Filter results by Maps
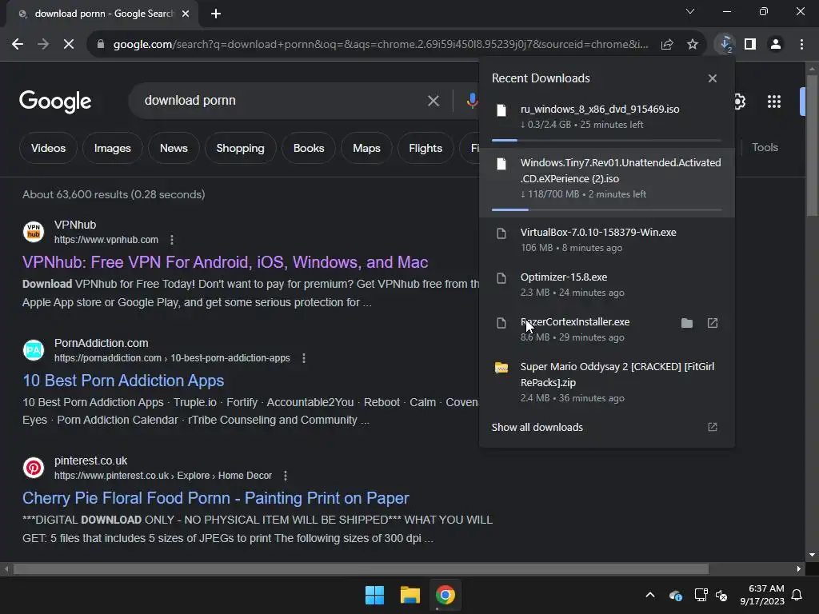 366,148
